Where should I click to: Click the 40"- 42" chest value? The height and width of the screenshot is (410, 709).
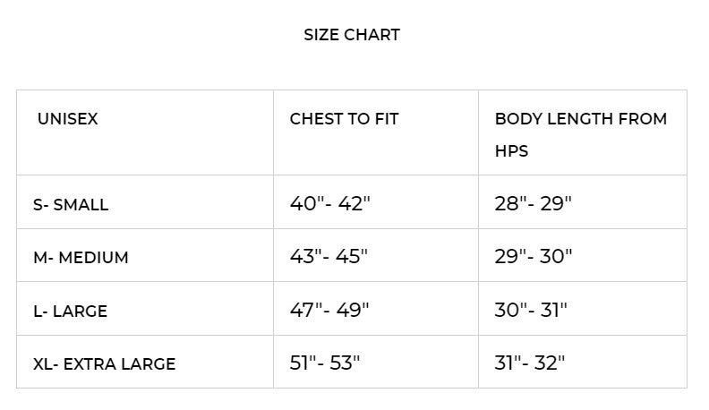click(x=329, y=203)
